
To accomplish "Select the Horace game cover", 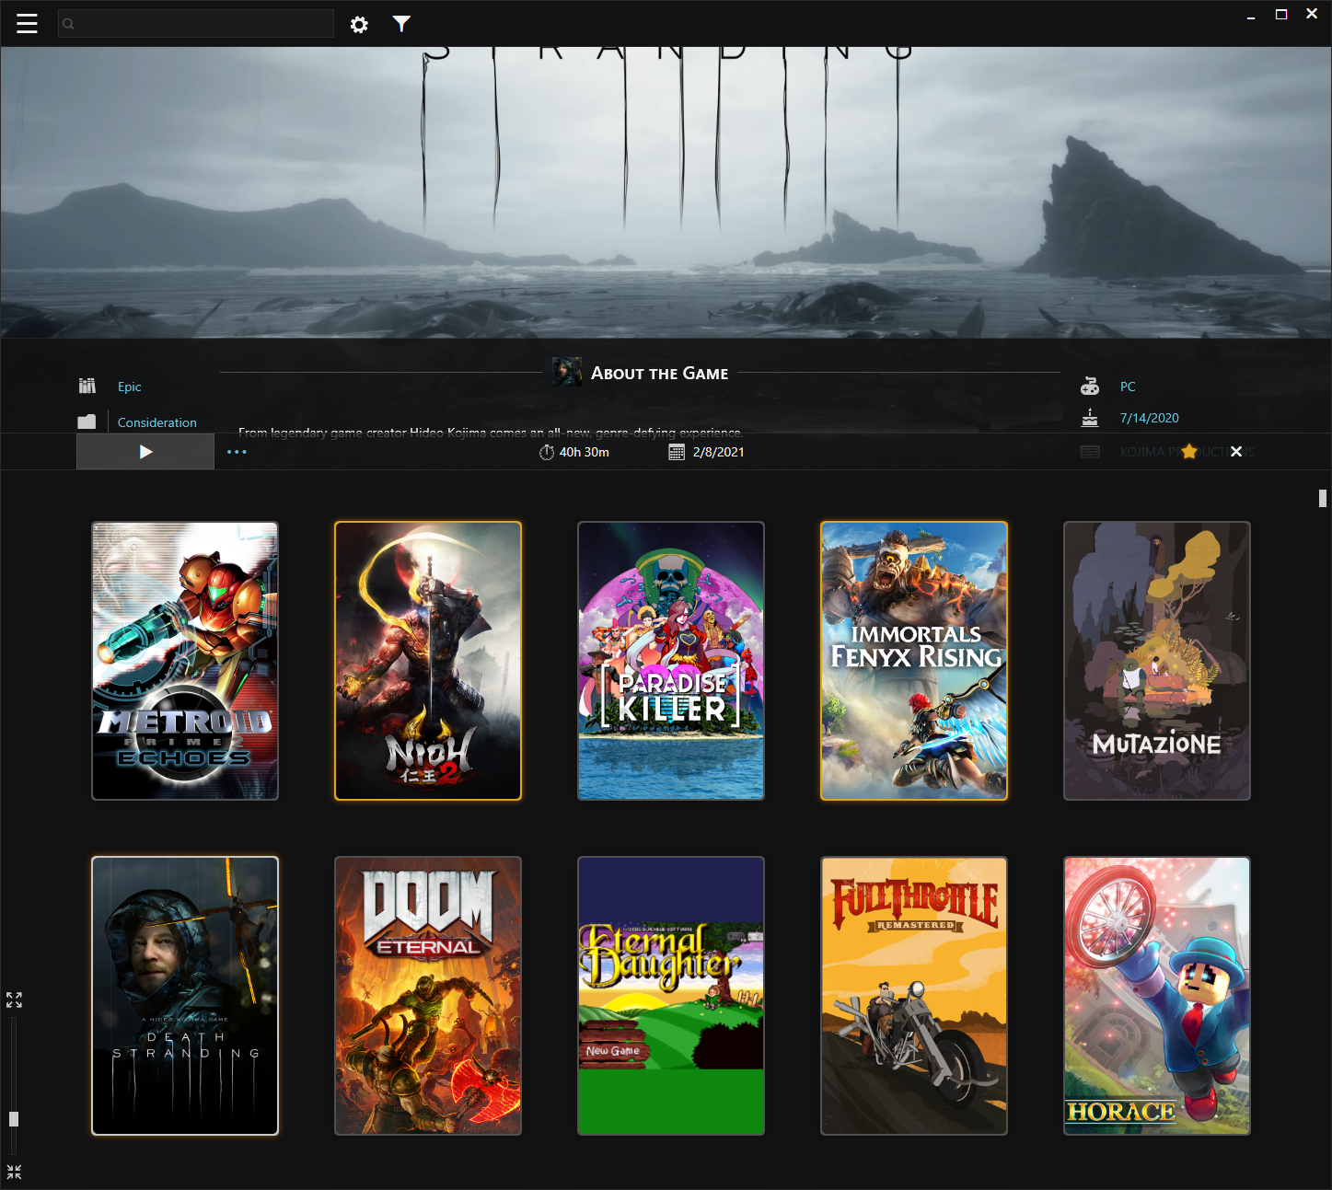I will tap(1157, 996).
